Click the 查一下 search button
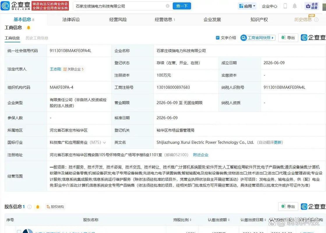 click(x=182, y=6)
